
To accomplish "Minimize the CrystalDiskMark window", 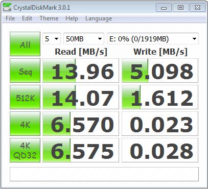I will click(164, 8).
